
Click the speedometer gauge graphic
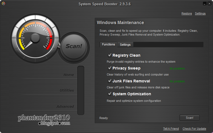tap(35, 38)
